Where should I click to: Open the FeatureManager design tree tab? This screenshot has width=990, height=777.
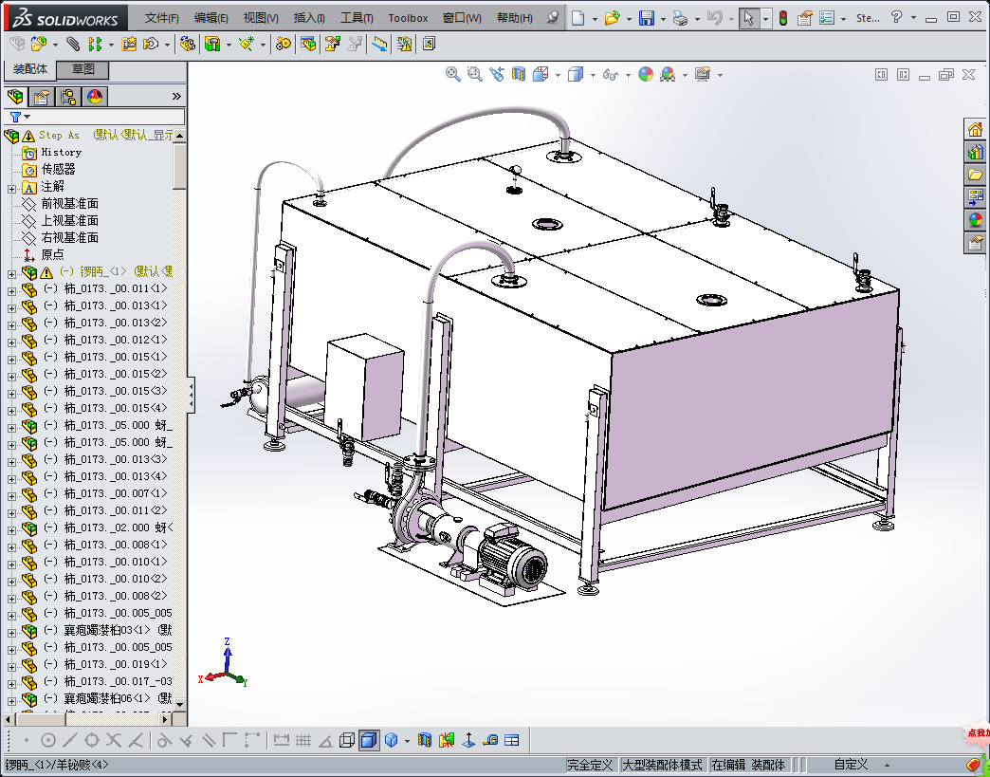[15, 96]
